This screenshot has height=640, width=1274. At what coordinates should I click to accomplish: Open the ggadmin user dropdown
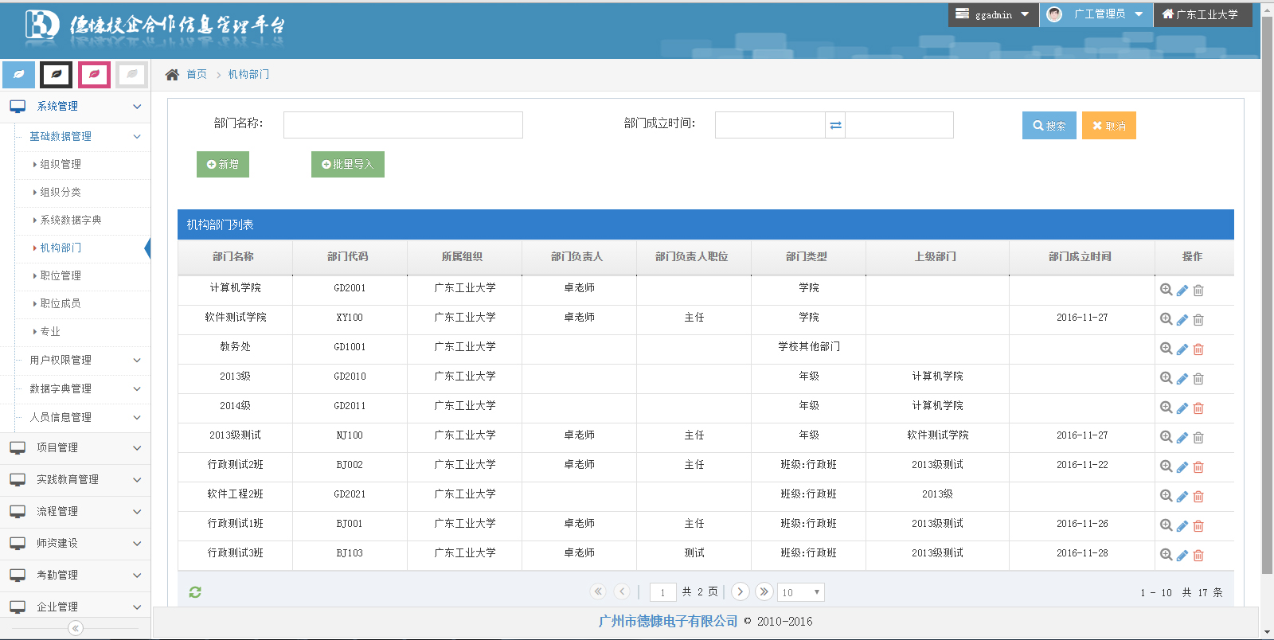(x=993, y=14)
